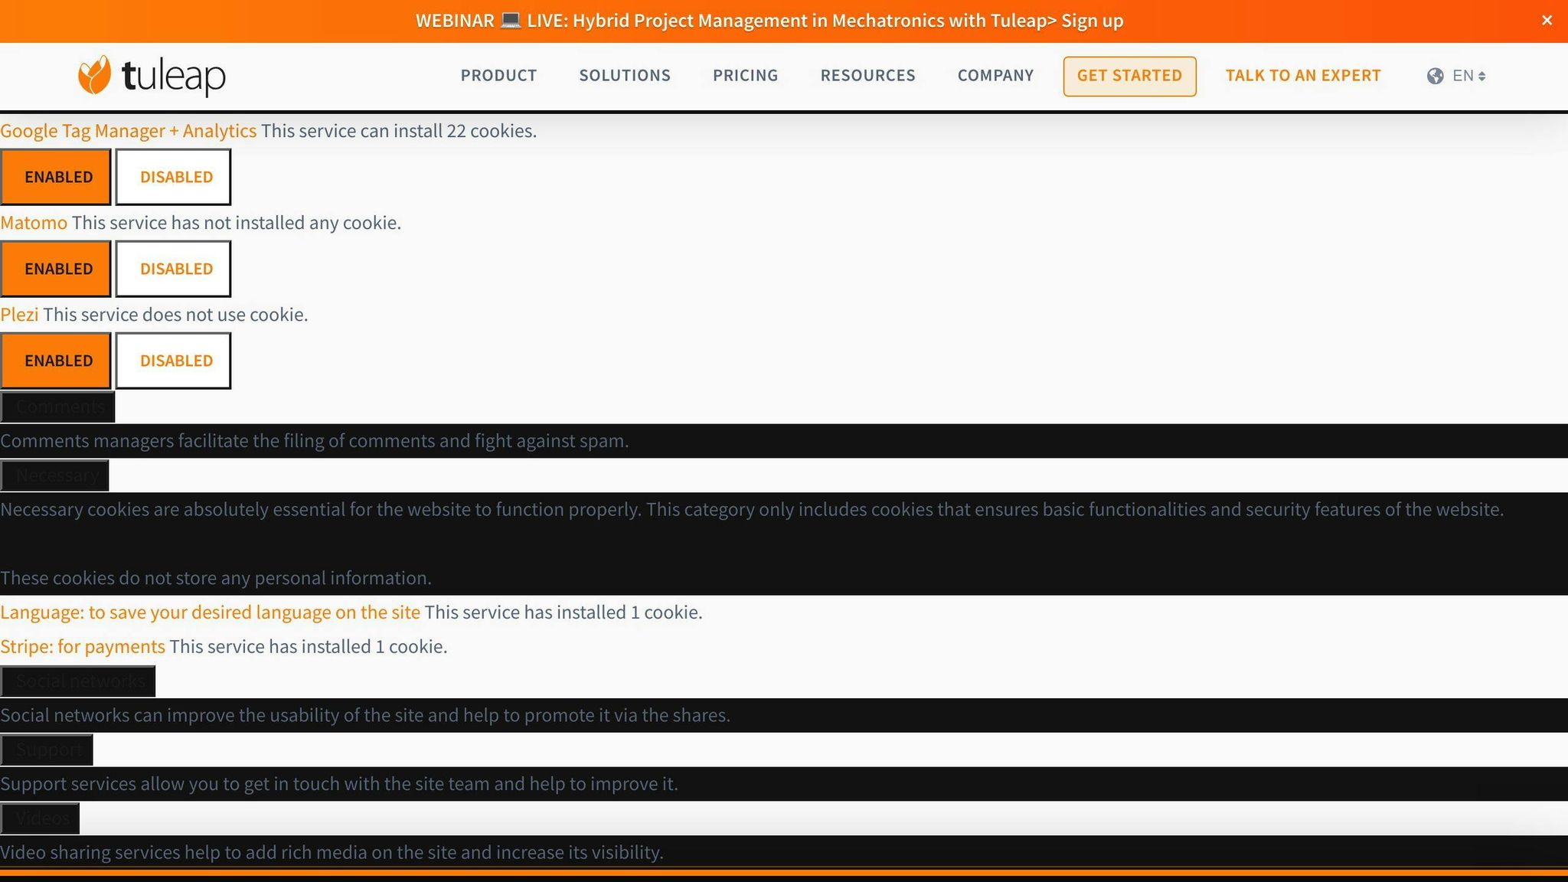This screenshot has height=882, width=1568.
Task: Click the Tuleap tulip logo
Action: (x=95, y=75)
